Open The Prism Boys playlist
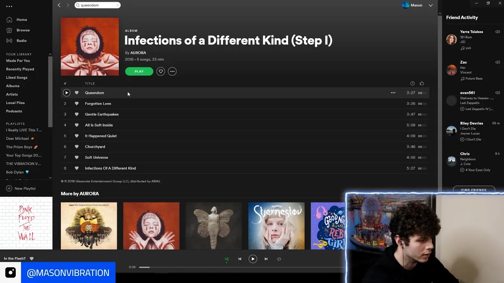The image size is (504, 283). click(x=22, y=147)
